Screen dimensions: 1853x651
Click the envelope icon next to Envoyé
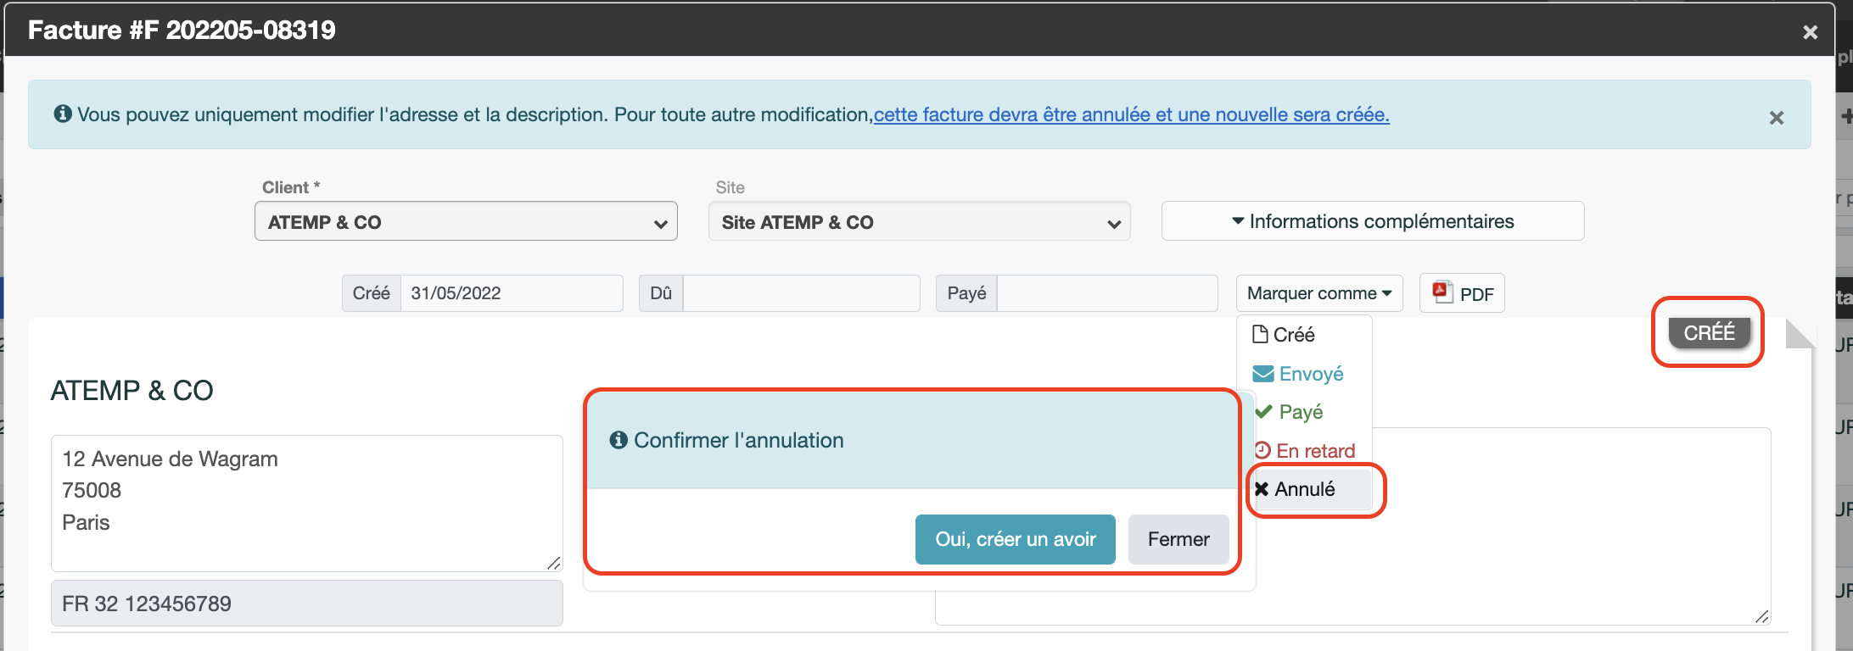click(1263, 374)
